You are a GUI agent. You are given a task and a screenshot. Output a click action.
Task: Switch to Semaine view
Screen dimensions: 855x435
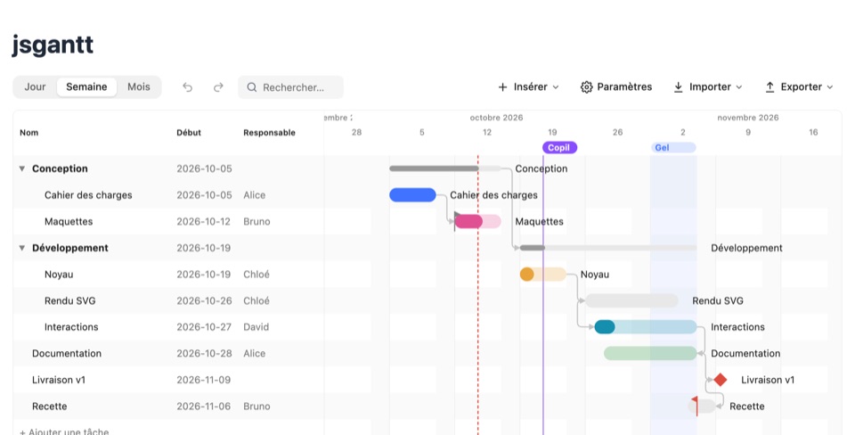[x=86, y=86]
